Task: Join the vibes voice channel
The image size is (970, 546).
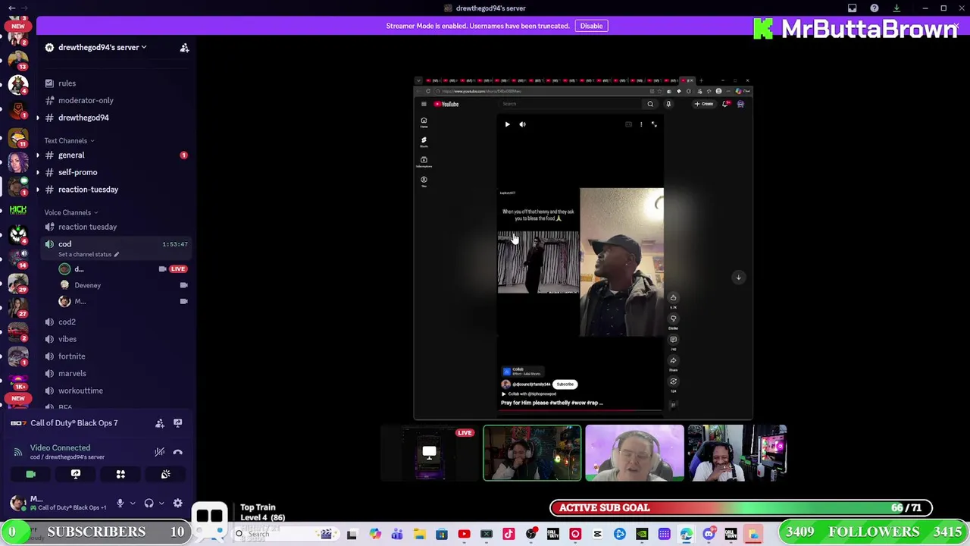Action: (67, 339)
